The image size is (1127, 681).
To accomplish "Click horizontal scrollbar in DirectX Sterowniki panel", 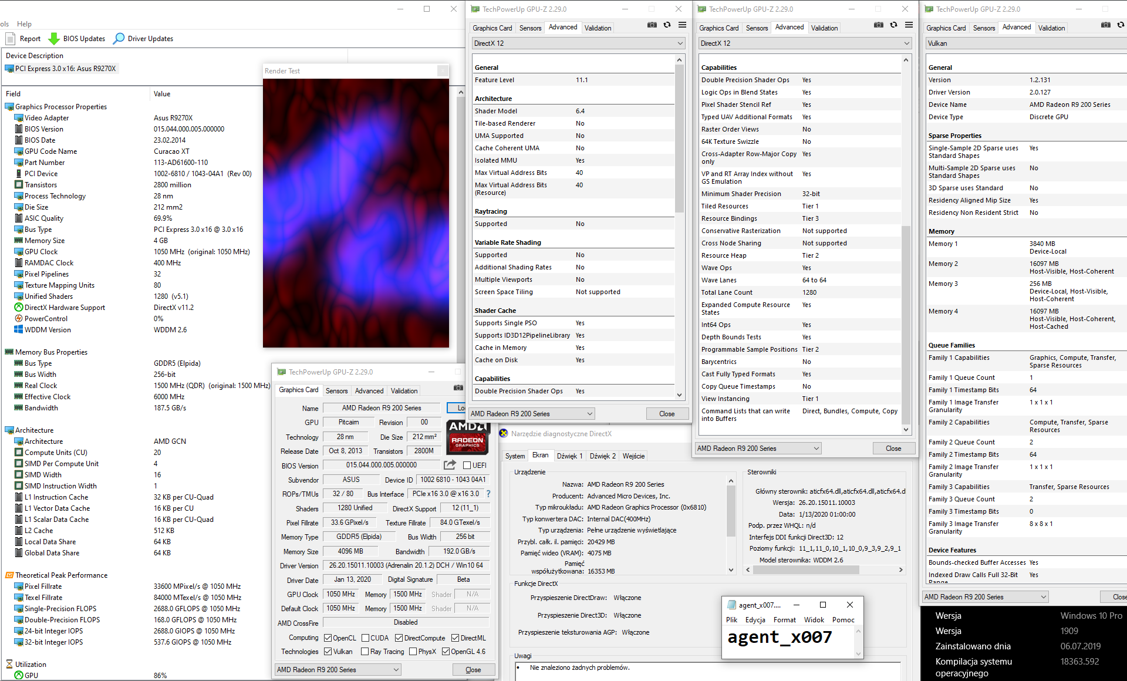I will pyautogui.click(x=806, y=569).
